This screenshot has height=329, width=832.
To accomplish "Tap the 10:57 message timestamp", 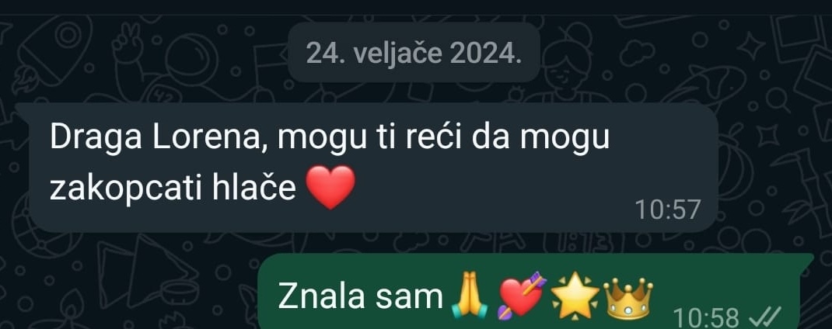I will click(668, 210).
